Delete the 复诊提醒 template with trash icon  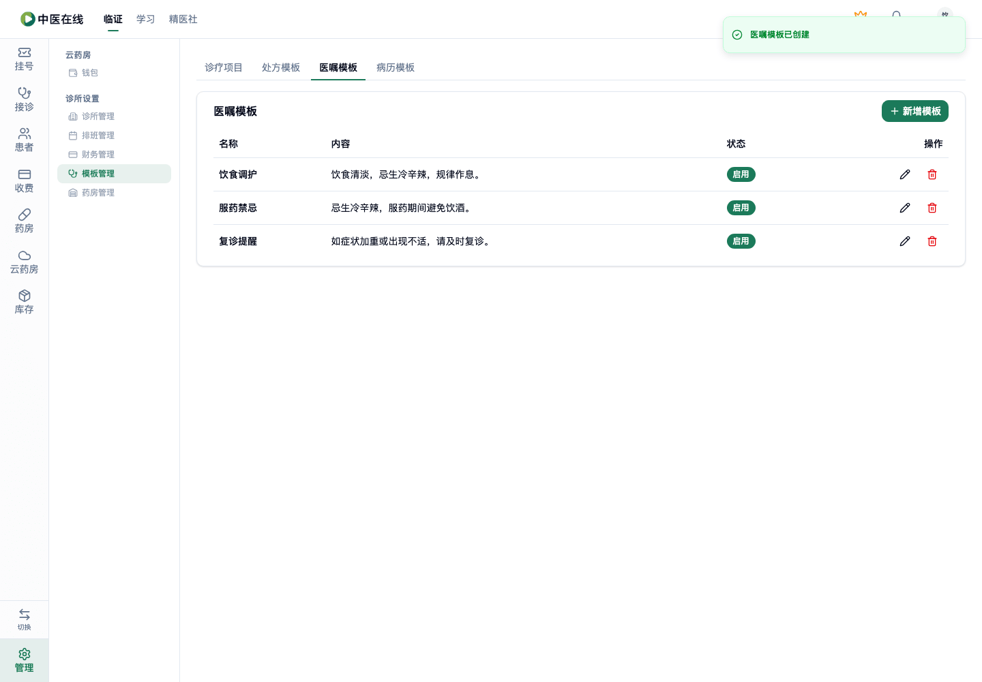click(x=932, y=241)
